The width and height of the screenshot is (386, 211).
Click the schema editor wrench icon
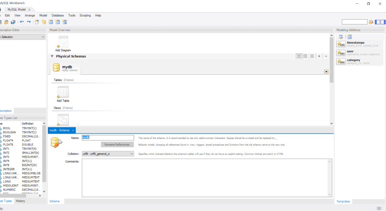point(57,142)
